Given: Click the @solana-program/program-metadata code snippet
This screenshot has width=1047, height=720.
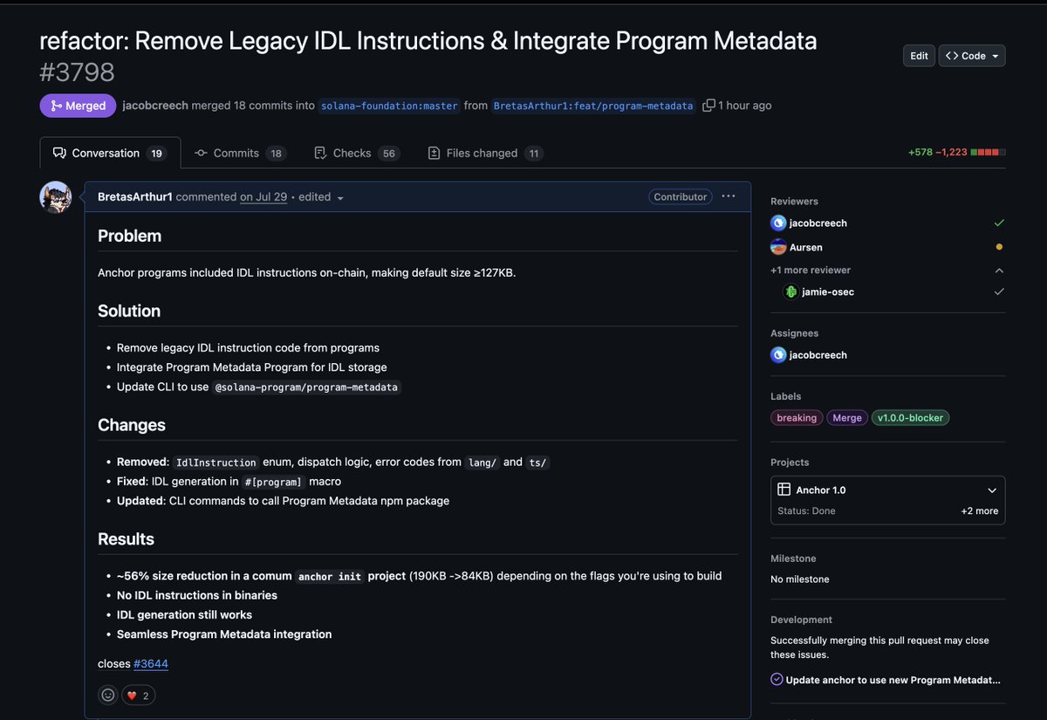Looking at the screenshot, I should [x=308, y=387].
